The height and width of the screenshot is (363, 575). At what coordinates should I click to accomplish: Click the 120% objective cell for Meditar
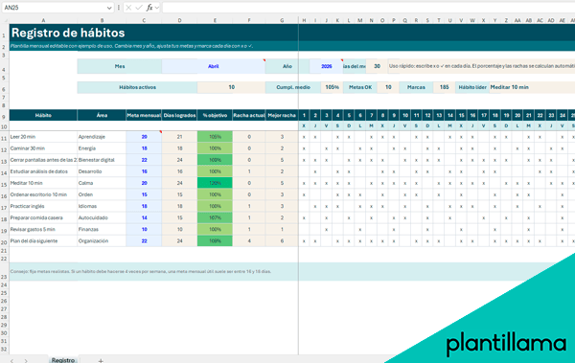click(x=215, y=183)
